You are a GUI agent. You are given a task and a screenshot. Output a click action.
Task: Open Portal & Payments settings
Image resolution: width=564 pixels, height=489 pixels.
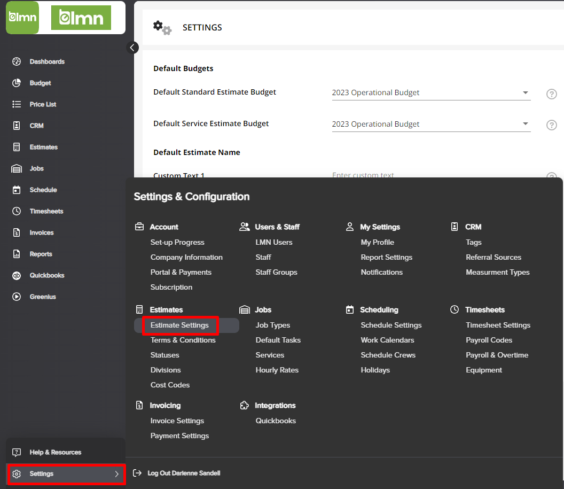pyautogui.click(x=181, y=273)
